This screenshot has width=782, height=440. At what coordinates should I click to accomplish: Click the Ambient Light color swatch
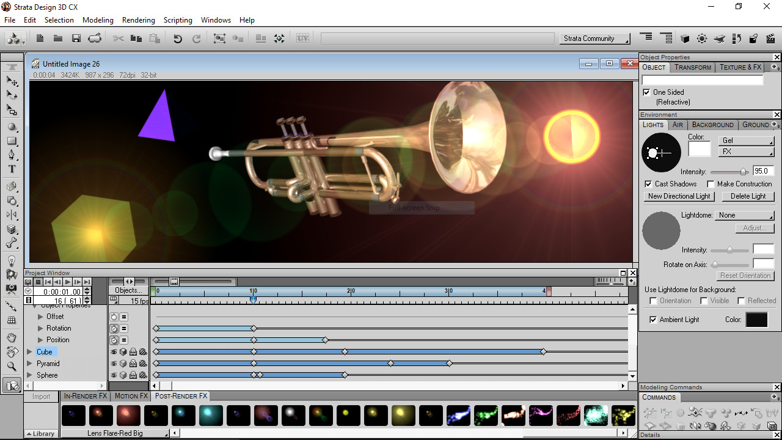coord(756,320)
